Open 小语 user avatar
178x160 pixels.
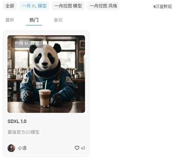[11, 148]
